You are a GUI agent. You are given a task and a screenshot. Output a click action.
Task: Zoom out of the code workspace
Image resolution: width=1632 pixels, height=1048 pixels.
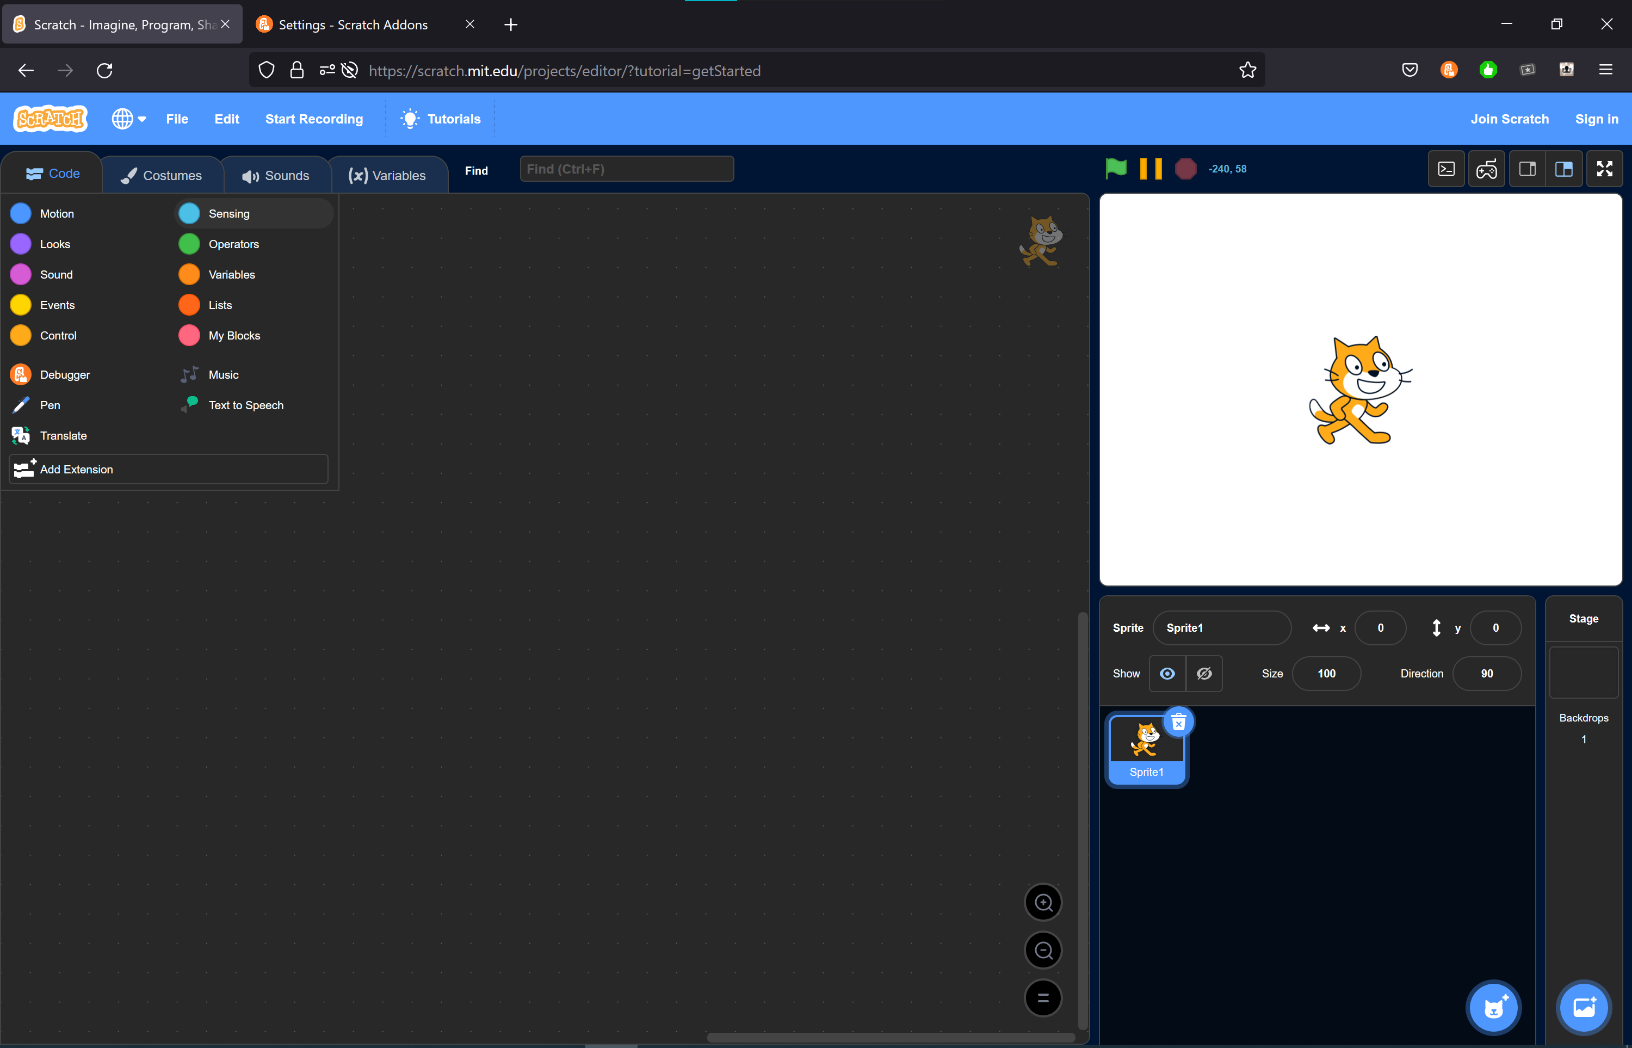(x=1043, y=950)
